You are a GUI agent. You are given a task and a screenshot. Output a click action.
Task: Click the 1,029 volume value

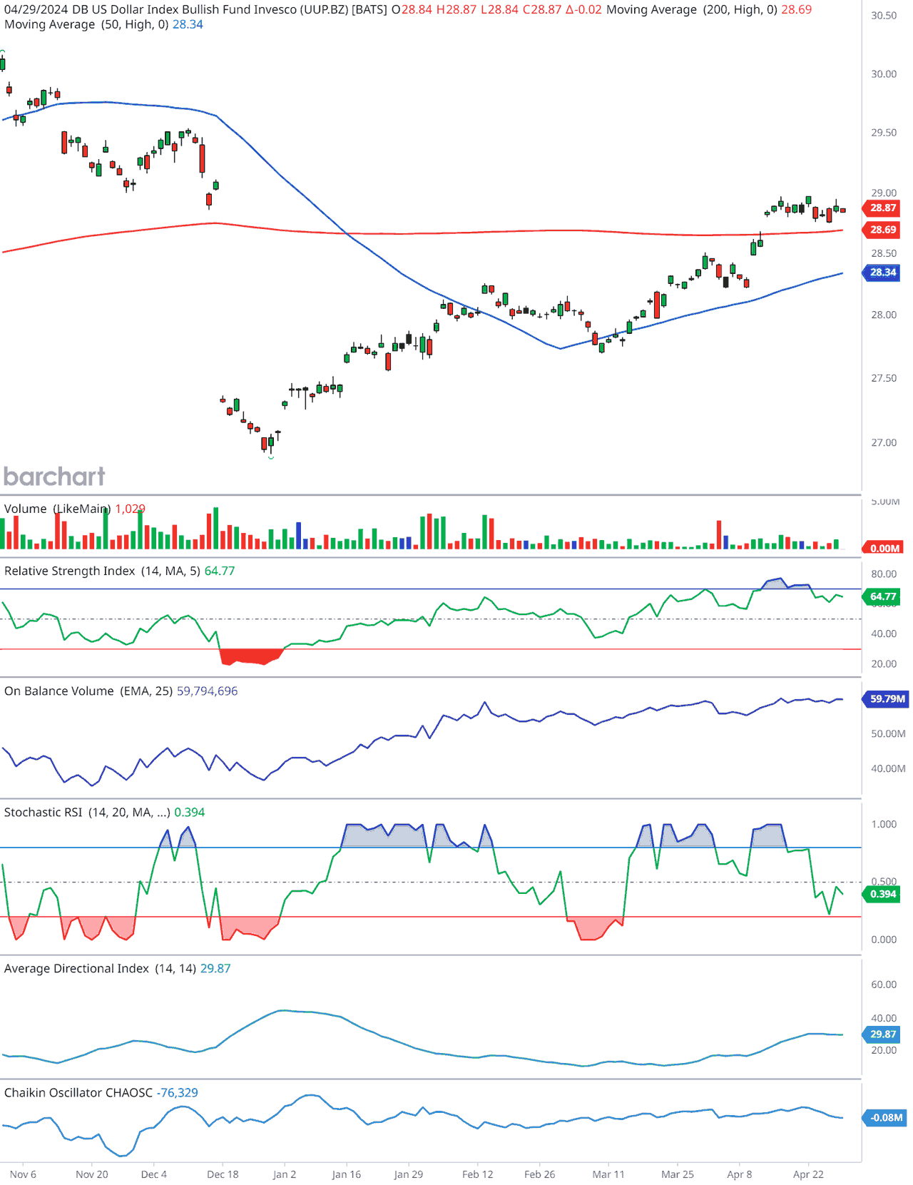click(131, 509)
